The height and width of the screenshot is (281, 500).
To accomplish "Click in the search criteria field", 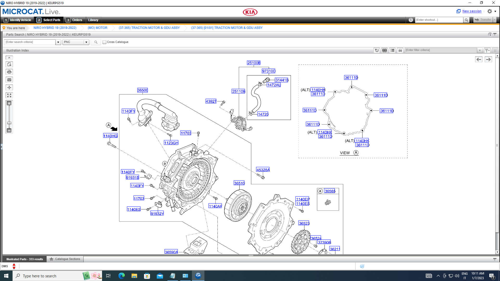I will point(30,42).
